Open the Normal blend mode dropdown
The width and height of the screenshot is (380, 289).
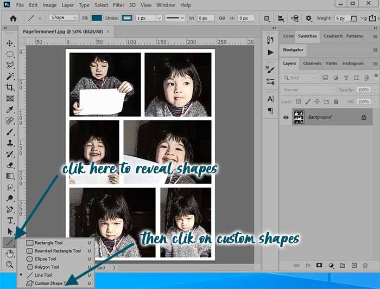pos(308,89)
